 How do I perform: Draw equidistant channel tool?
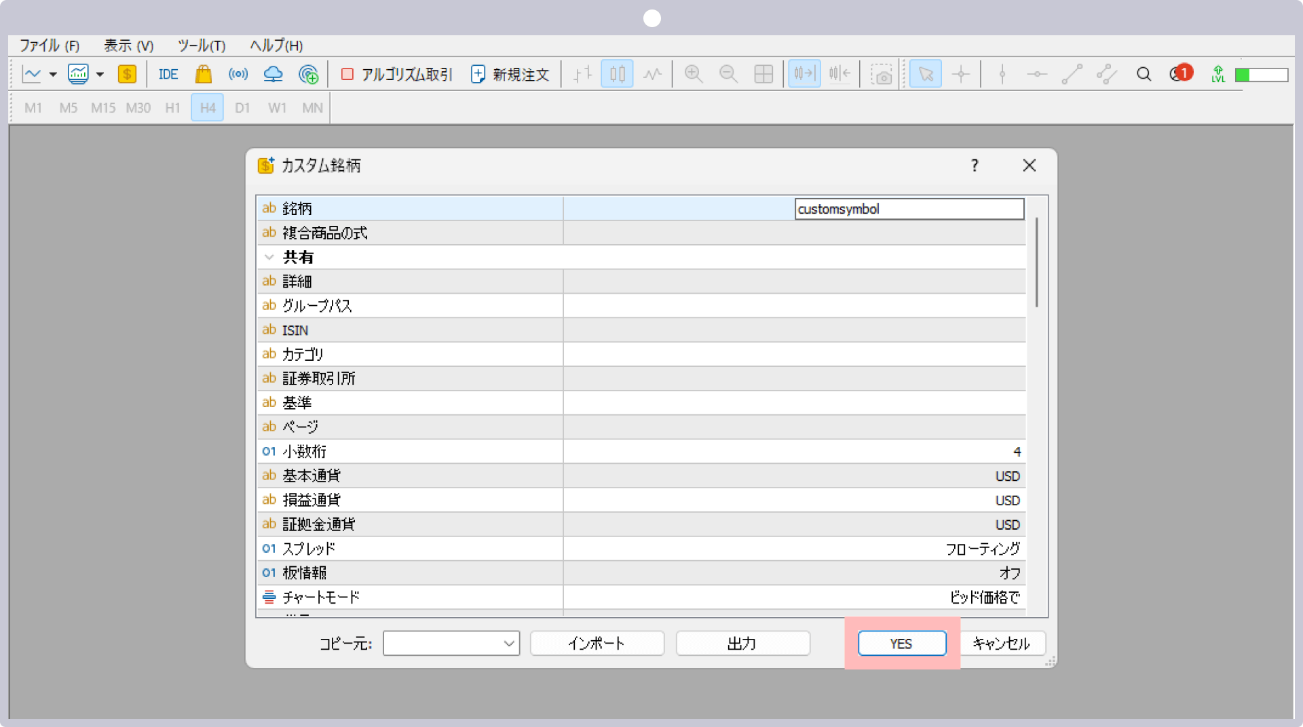1107,74
